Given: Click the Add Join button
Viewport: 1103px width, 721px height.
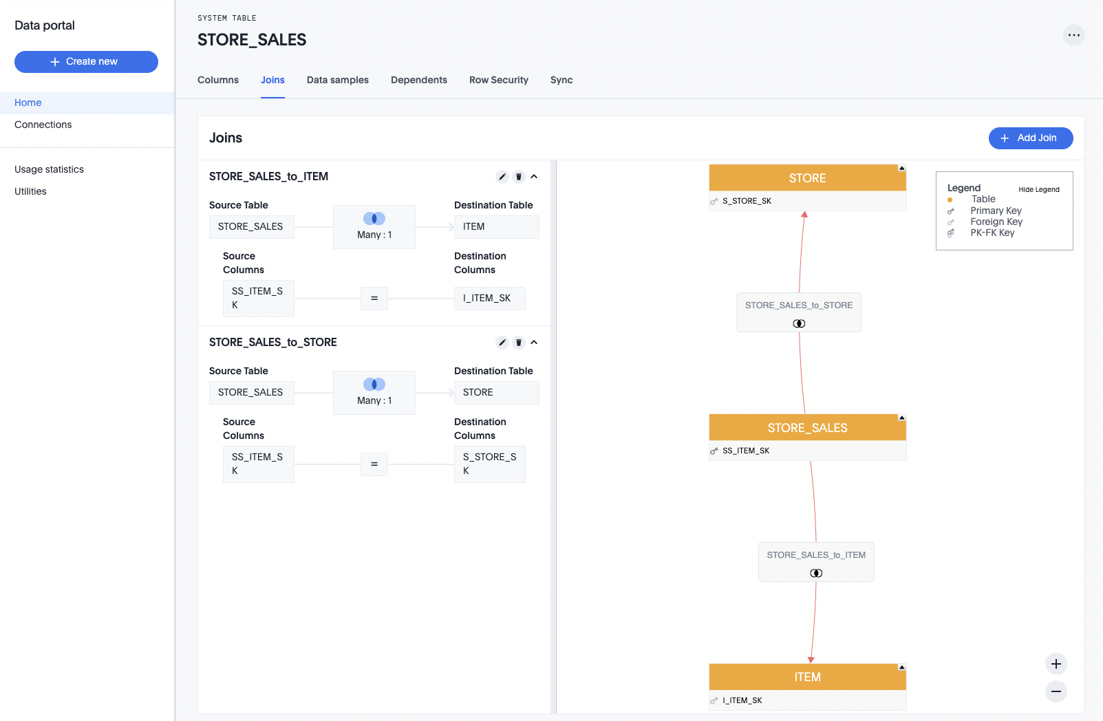Looking at the screenshot, I should pyautogui.click(x=1030, y=138).
